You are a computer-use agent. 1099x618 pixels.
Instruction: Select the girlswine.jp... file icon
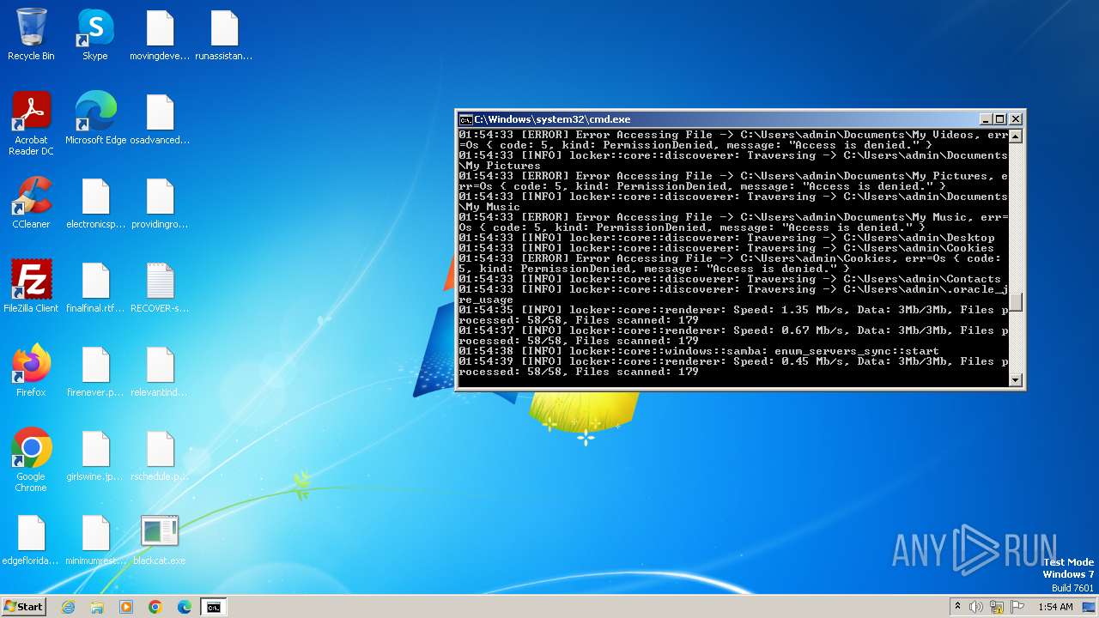click(95, 455)
